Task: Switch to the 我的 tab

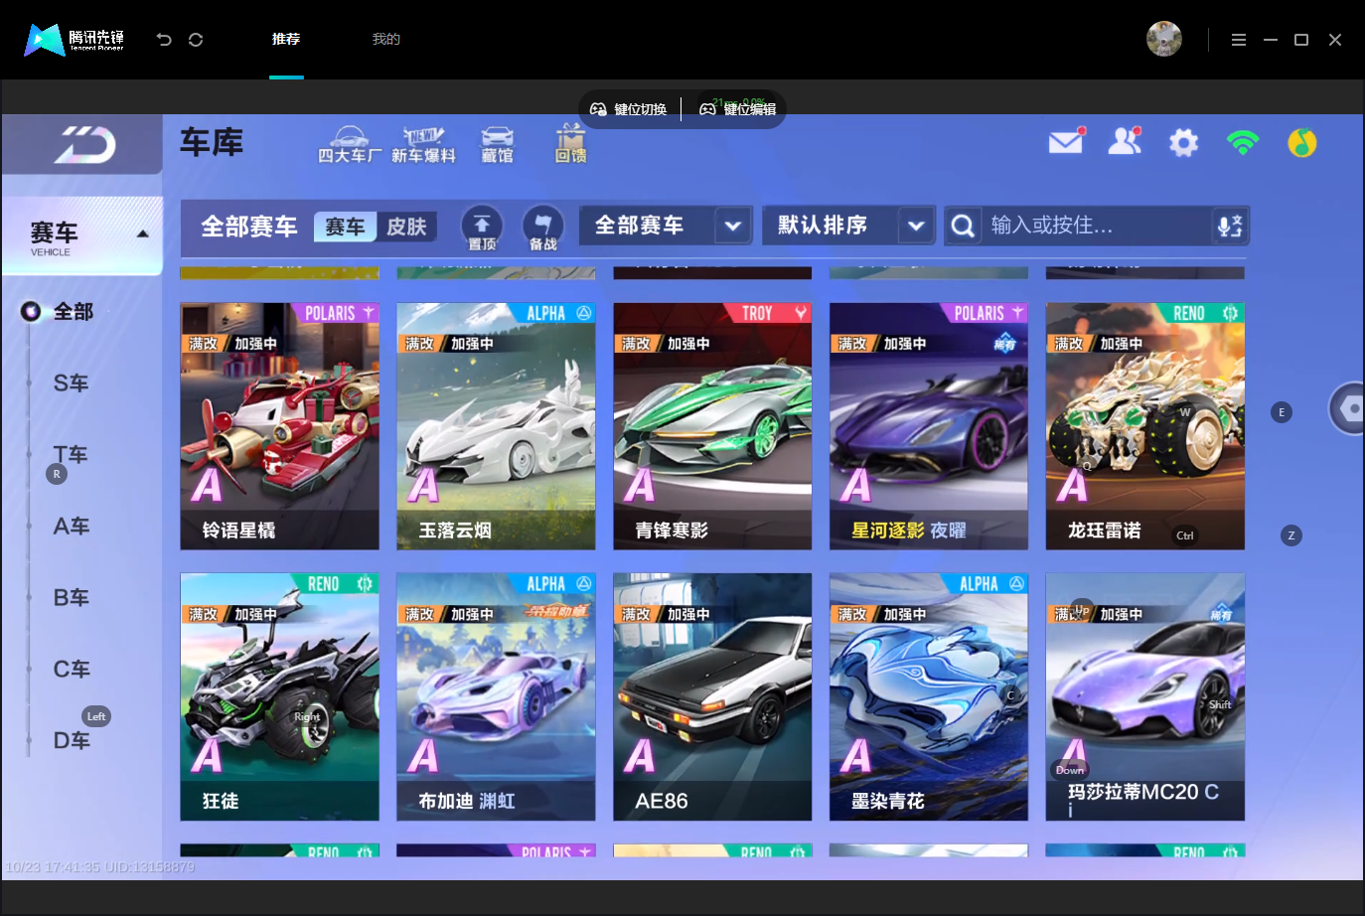Action: (x=385, y=39)
